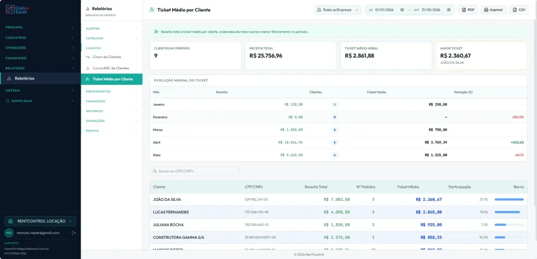Image resolution: width=537 pixels, height=259 pixels.
Task: Click the Nome ou CPF/CNPJ search field
Action: pos(195,171)
